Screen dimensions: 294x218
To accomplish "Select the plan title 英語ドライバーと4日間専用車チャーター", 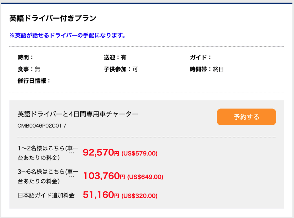I will click(77, 114).
